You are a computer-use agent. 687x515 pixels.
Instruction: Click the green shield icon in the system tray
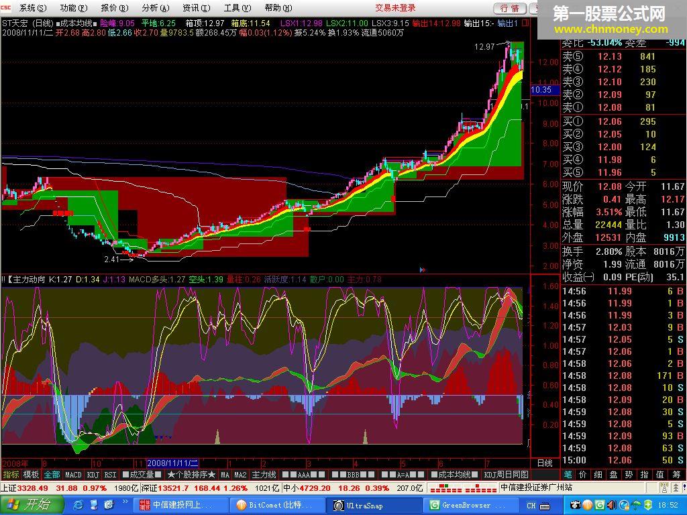(647, 505)
